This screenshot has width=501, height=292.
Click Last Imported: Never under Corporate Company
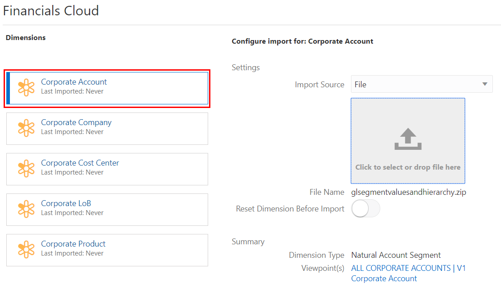pos(72,132)
